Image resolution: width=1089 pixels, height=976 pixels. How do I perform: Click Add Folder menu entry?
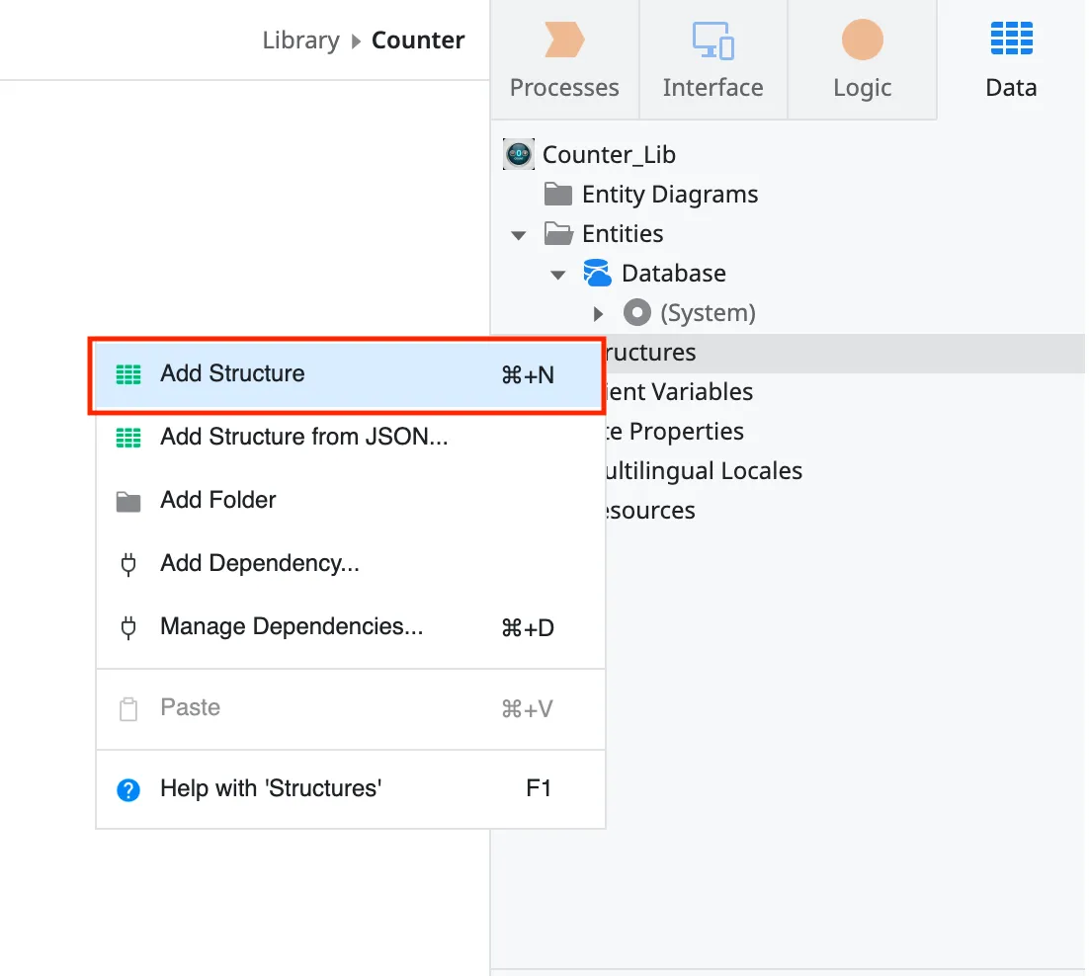point(217,501)
